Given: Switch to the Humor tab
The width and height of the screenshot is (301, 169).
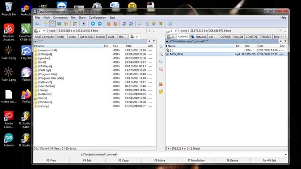Looking at the screenshot, I should click(101, 37).
